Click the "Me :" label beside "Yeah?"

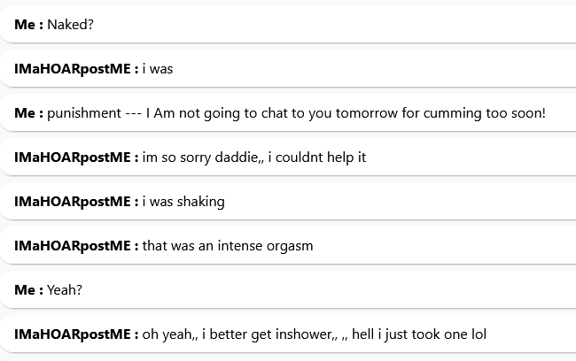tap(28, 290)
